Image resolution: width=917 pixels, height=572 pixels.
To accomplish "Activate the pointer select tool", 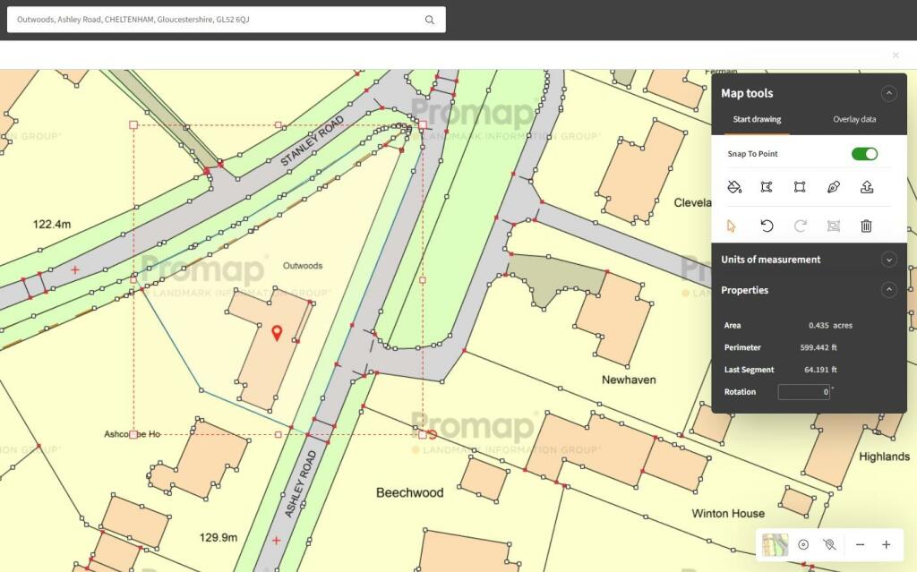I will (732, 226).
